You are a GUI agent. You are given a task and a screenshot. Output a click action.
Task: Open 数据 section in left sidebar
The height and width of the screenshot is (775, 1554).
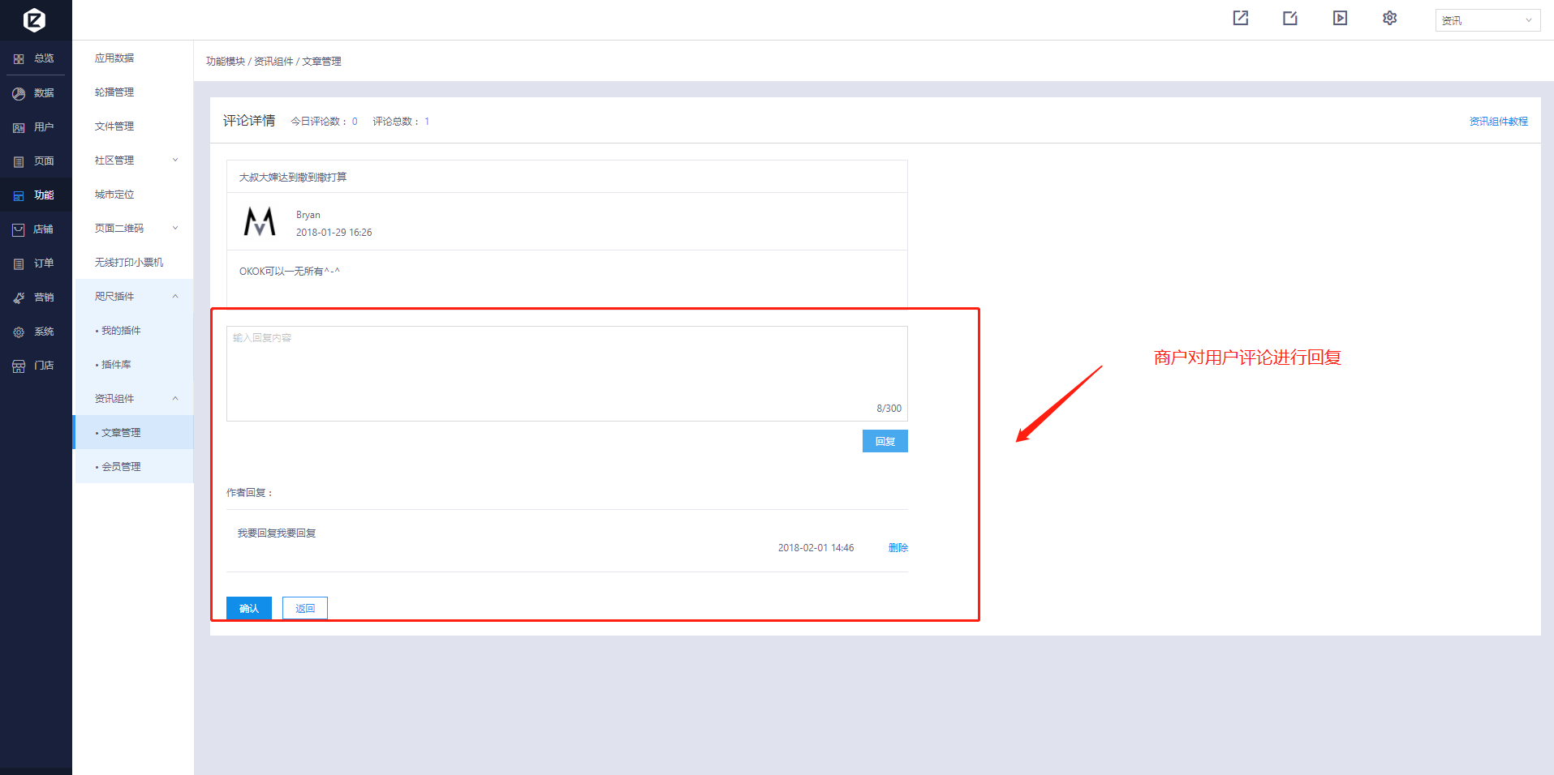[x=36, y=93]
